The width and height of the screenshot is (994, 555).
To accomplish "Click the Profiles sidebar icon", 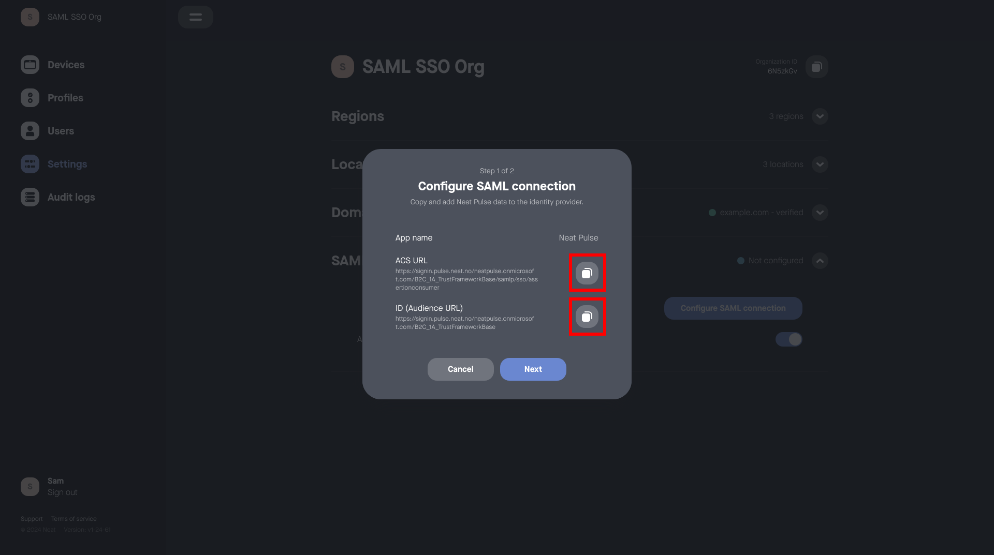I will (x=30, y=98).
